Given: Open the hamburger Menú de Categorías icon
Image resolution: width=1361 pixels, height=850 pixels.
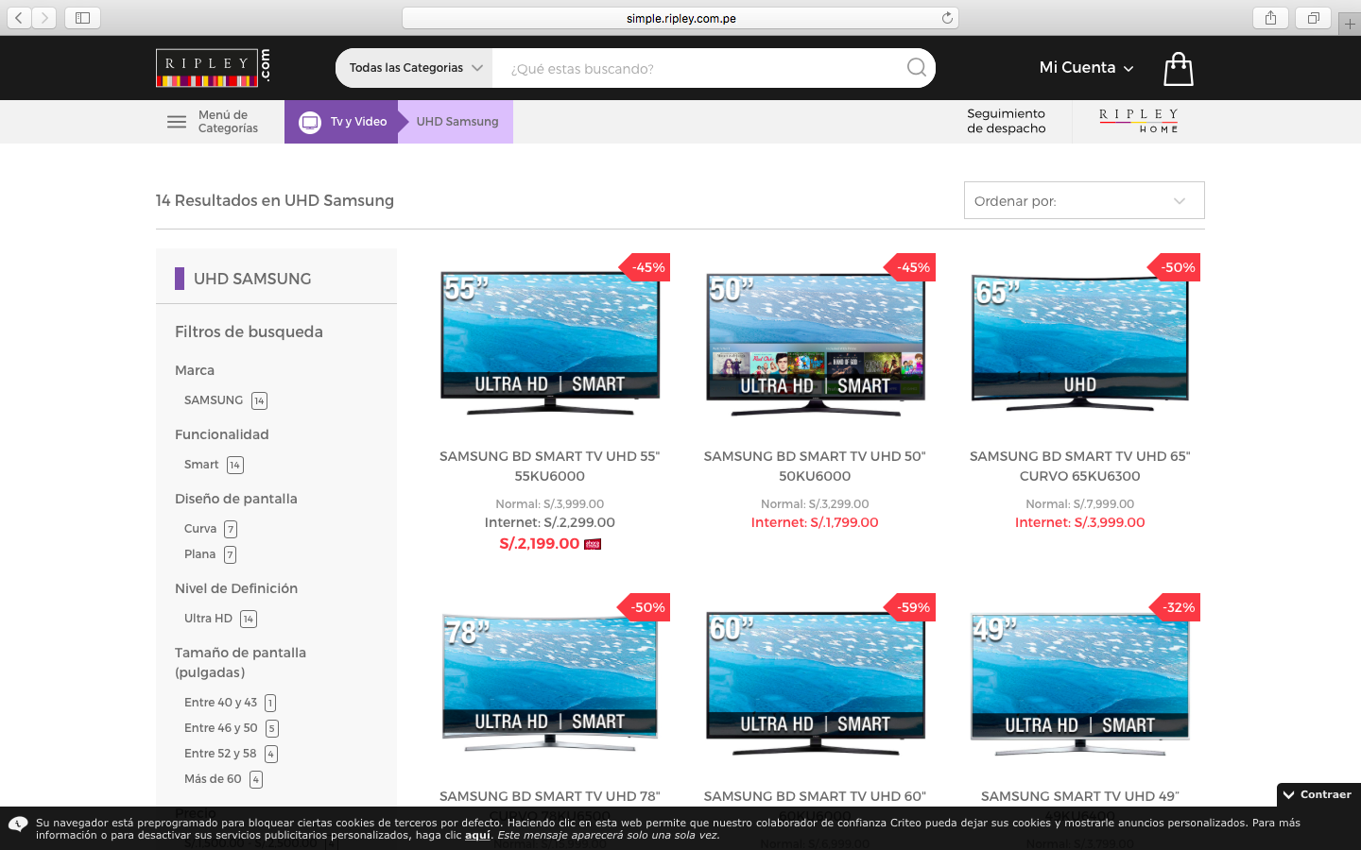Looking at the screenshot, I should [177, 122].
